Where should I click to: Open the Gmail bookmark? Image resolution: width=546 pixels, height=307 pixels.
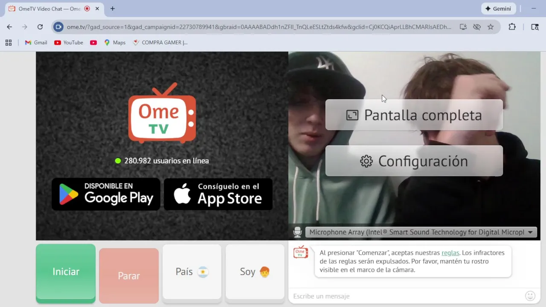click(36, 43)
